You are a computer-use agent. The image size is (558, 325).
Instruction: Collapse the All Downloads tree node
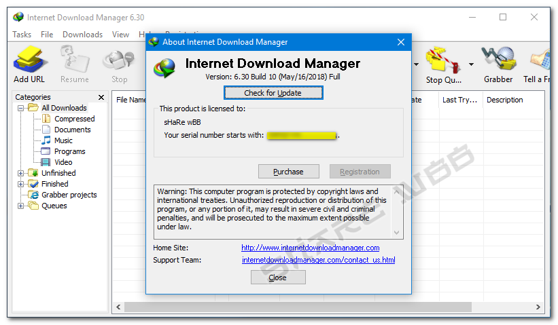pos(20,108)
